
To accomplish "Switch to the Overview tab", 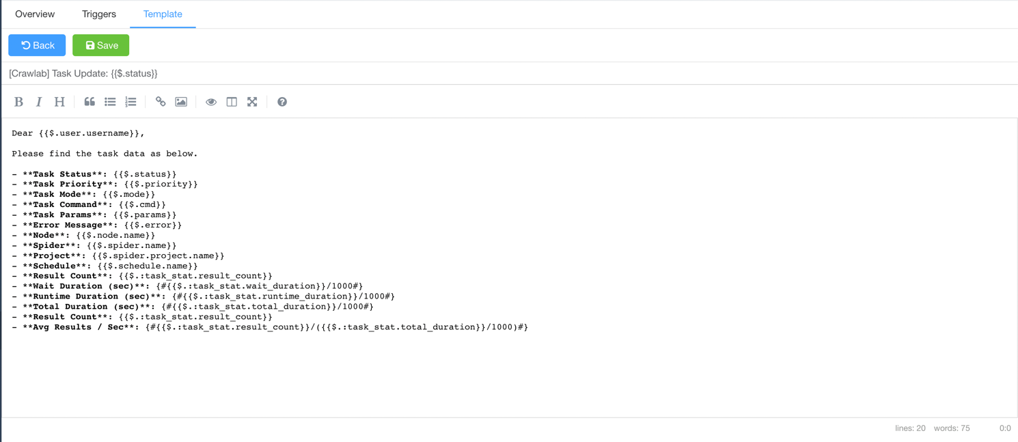I will 35,14.
